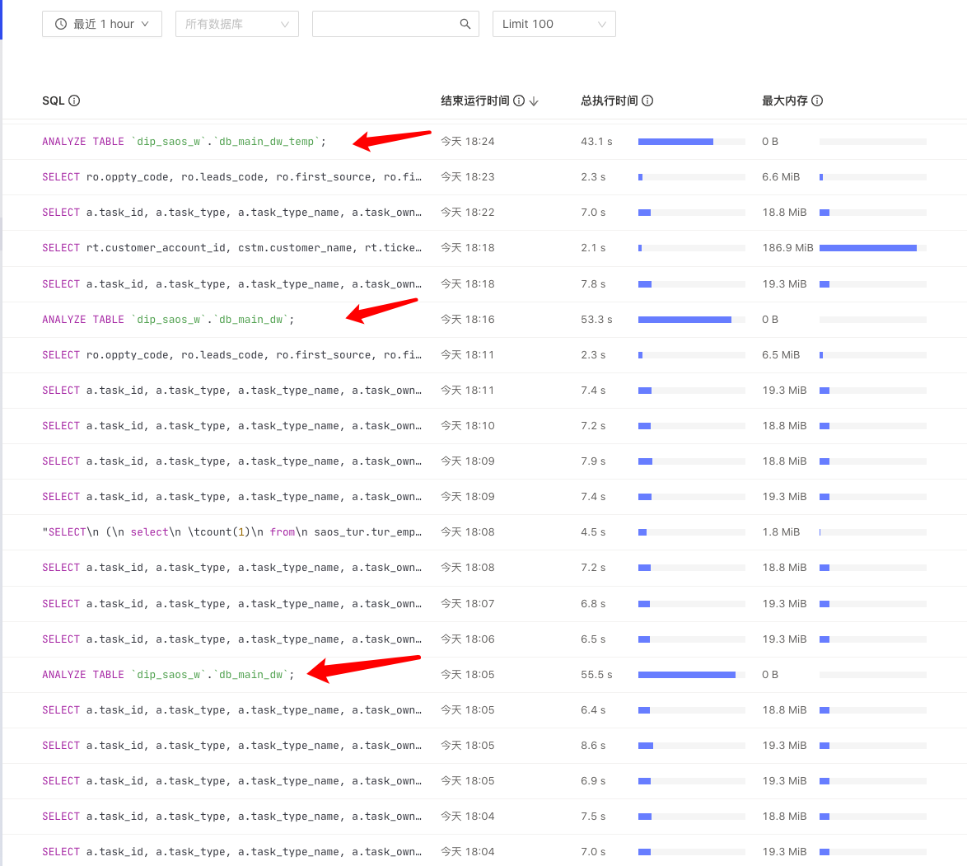Click info icon beside 结束运行时间 header

[x=519, y=101]
